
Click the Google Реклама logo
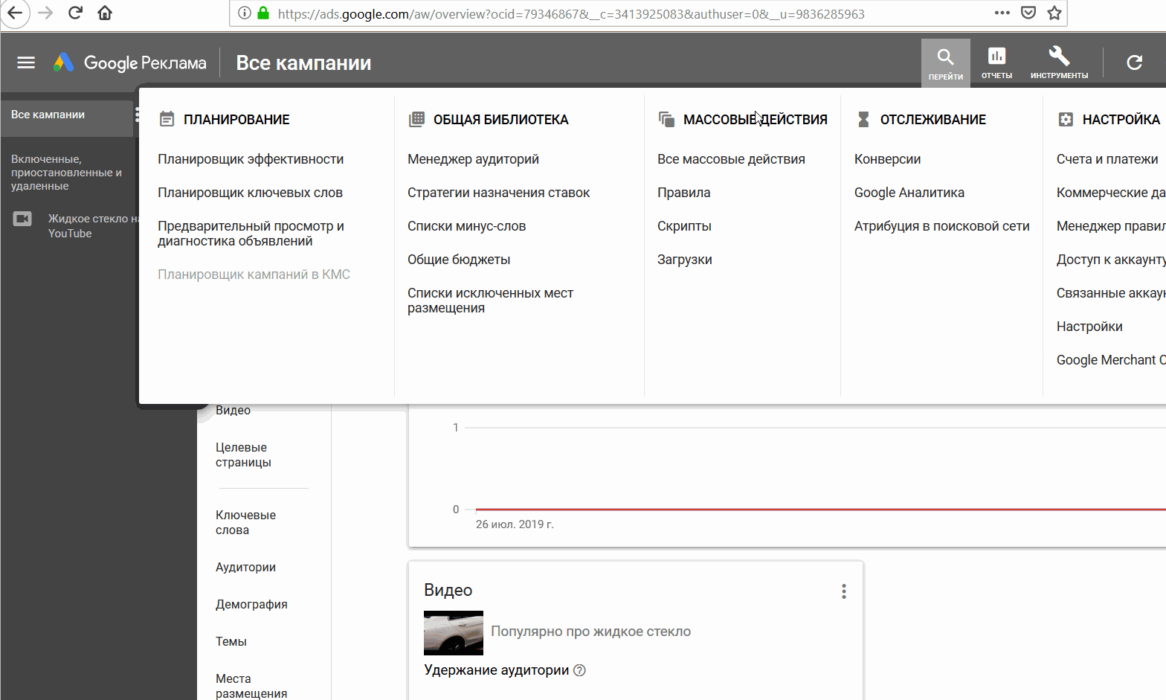(x=130, y=62)
